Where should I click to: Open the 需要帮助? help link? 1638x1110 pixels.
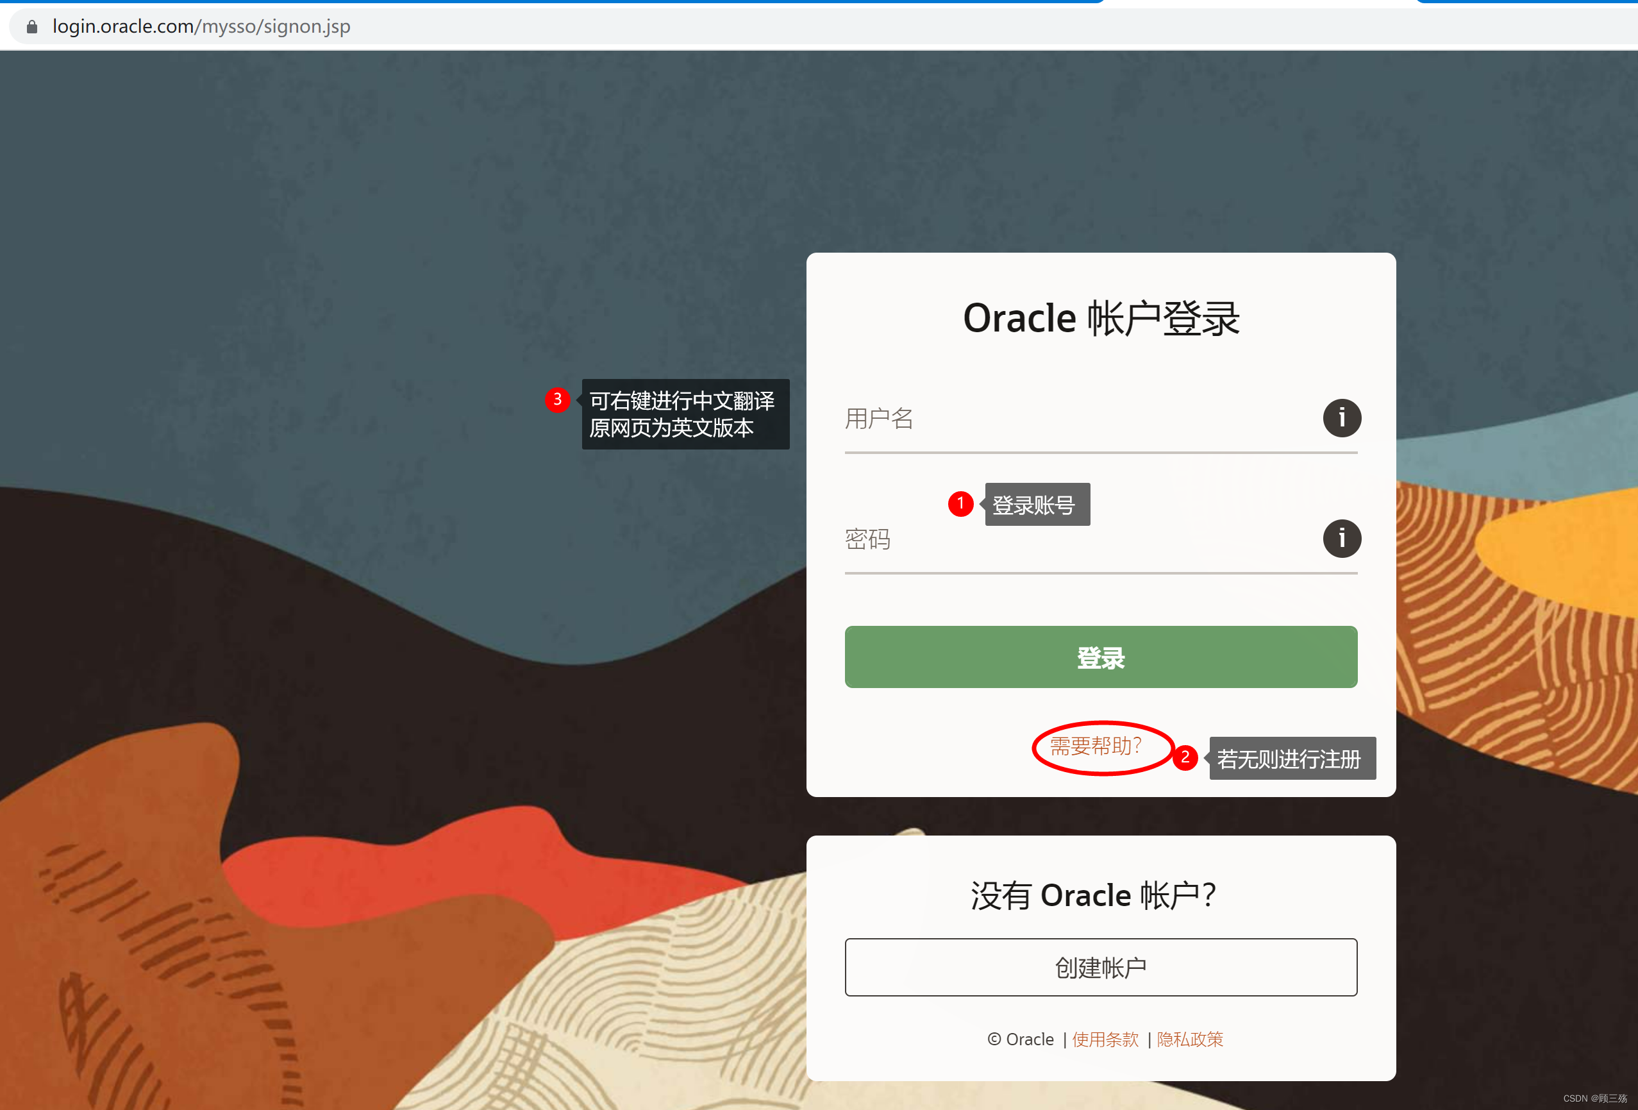click(1095, 745)
